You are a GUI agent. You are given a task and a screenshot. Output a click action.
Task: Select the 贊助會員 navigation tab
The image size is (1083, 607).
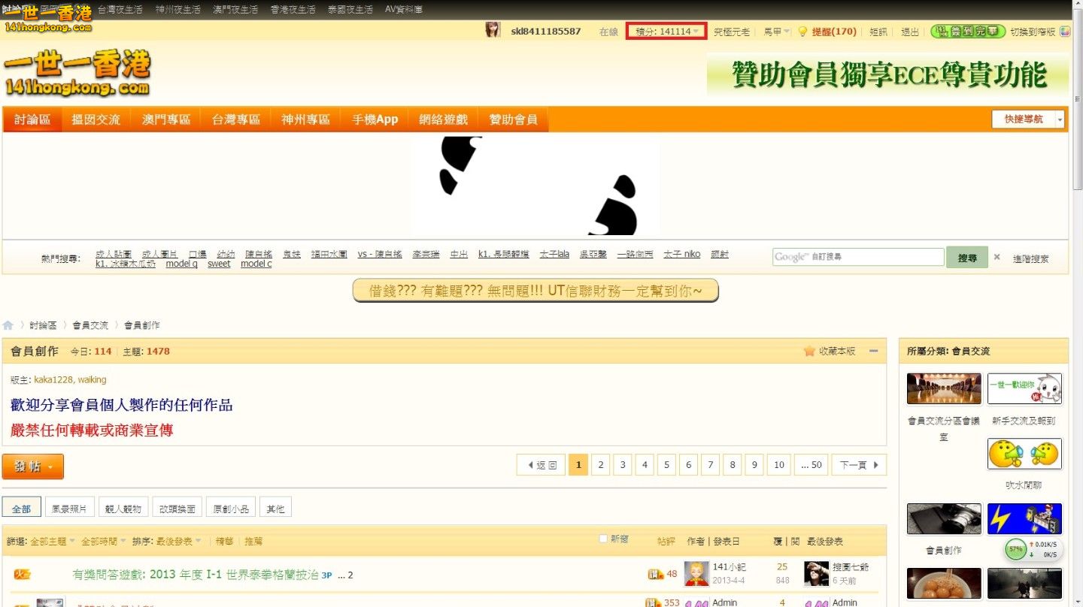coord(513,119)
